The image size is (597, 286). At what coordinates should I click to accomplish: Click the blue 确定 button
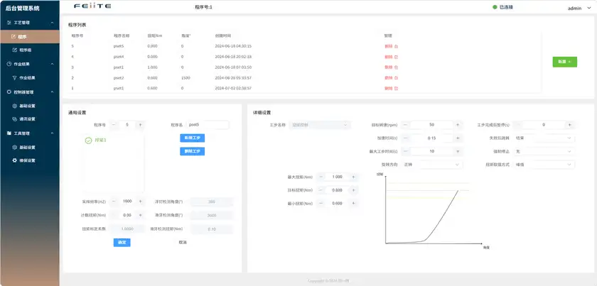(122, 243)
